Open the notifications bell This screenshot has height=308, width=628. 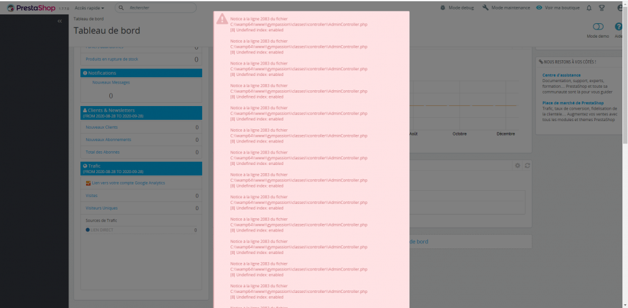(x=589, y=8)
